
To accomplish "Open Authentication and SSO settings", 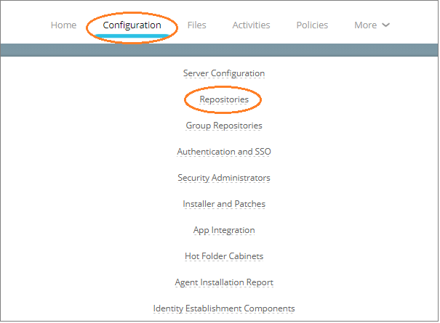I will coord(224,152).
